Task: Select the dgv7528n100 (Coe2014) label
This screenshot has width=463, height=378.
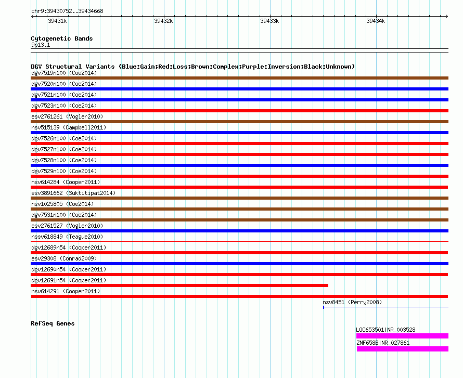Action: click(64, 160)
